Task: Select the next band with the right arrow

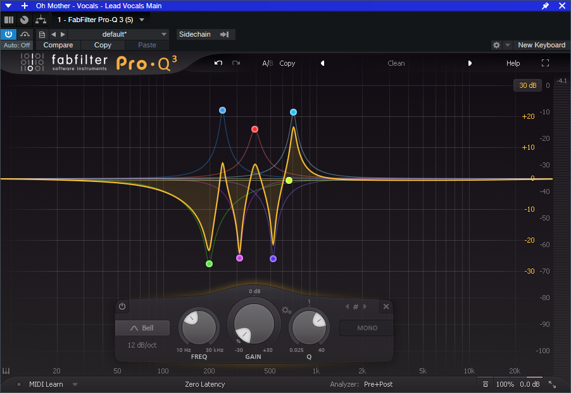Action: [x=365, y=306]
